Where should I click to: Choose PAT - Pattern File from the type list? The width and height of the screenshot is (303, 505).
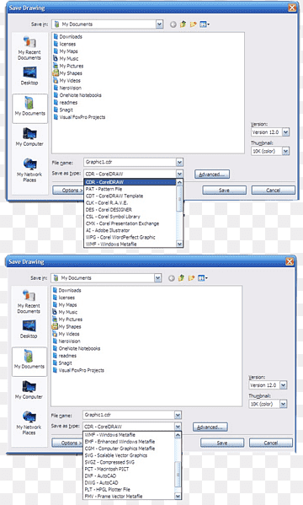pyautogui.click(x=130, y=189)
